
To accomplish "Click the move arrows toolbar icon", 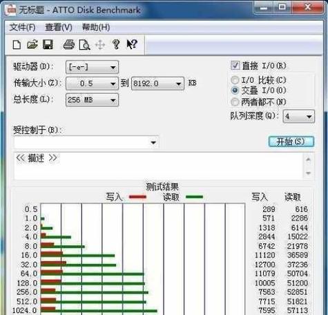I will coord(100,45).
